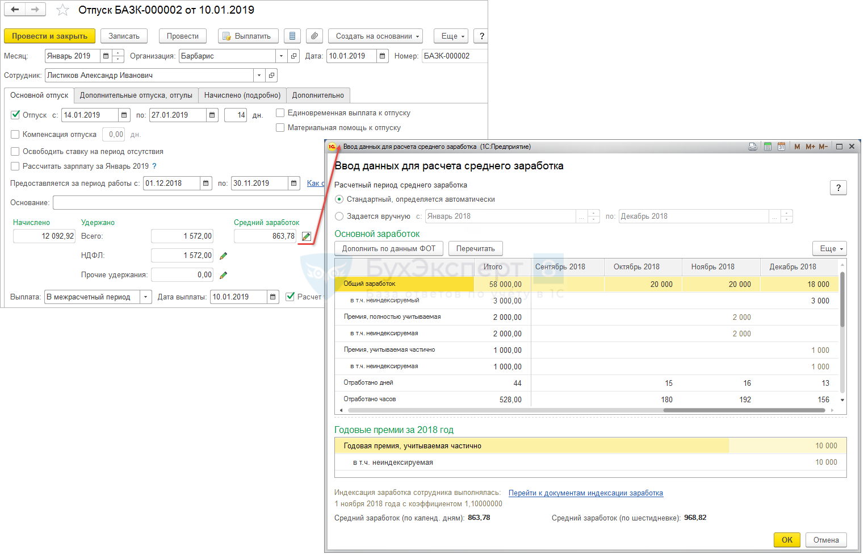Check Единовременная выплата к отпуску

pos(280,113)
